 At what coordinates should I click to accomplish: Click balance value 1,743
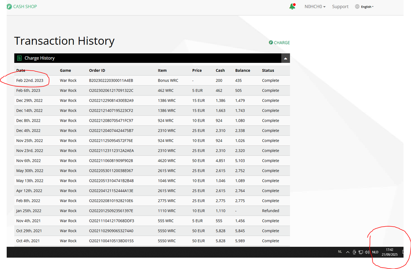point(240,111)
